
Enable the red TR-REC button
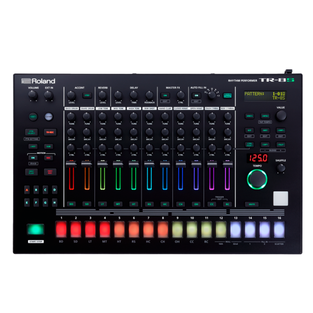pos(50,132)
